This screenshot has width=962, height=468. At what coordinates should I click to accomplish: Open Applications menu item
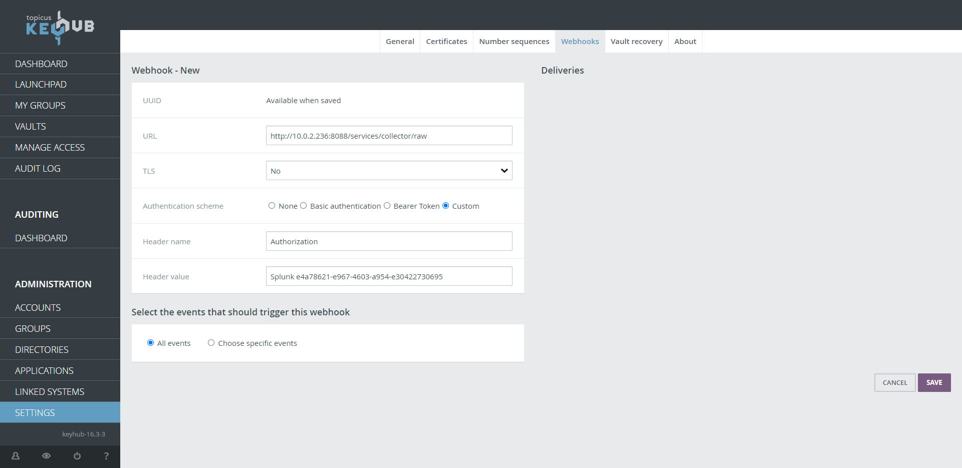click(60, 370)
